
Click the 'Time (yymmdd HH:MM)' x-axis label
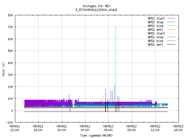coord(96,135)
